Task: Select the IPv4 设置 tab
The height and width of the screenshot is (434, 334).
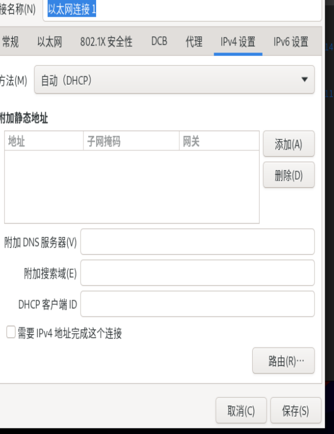Action: click(x=238, y=42)
